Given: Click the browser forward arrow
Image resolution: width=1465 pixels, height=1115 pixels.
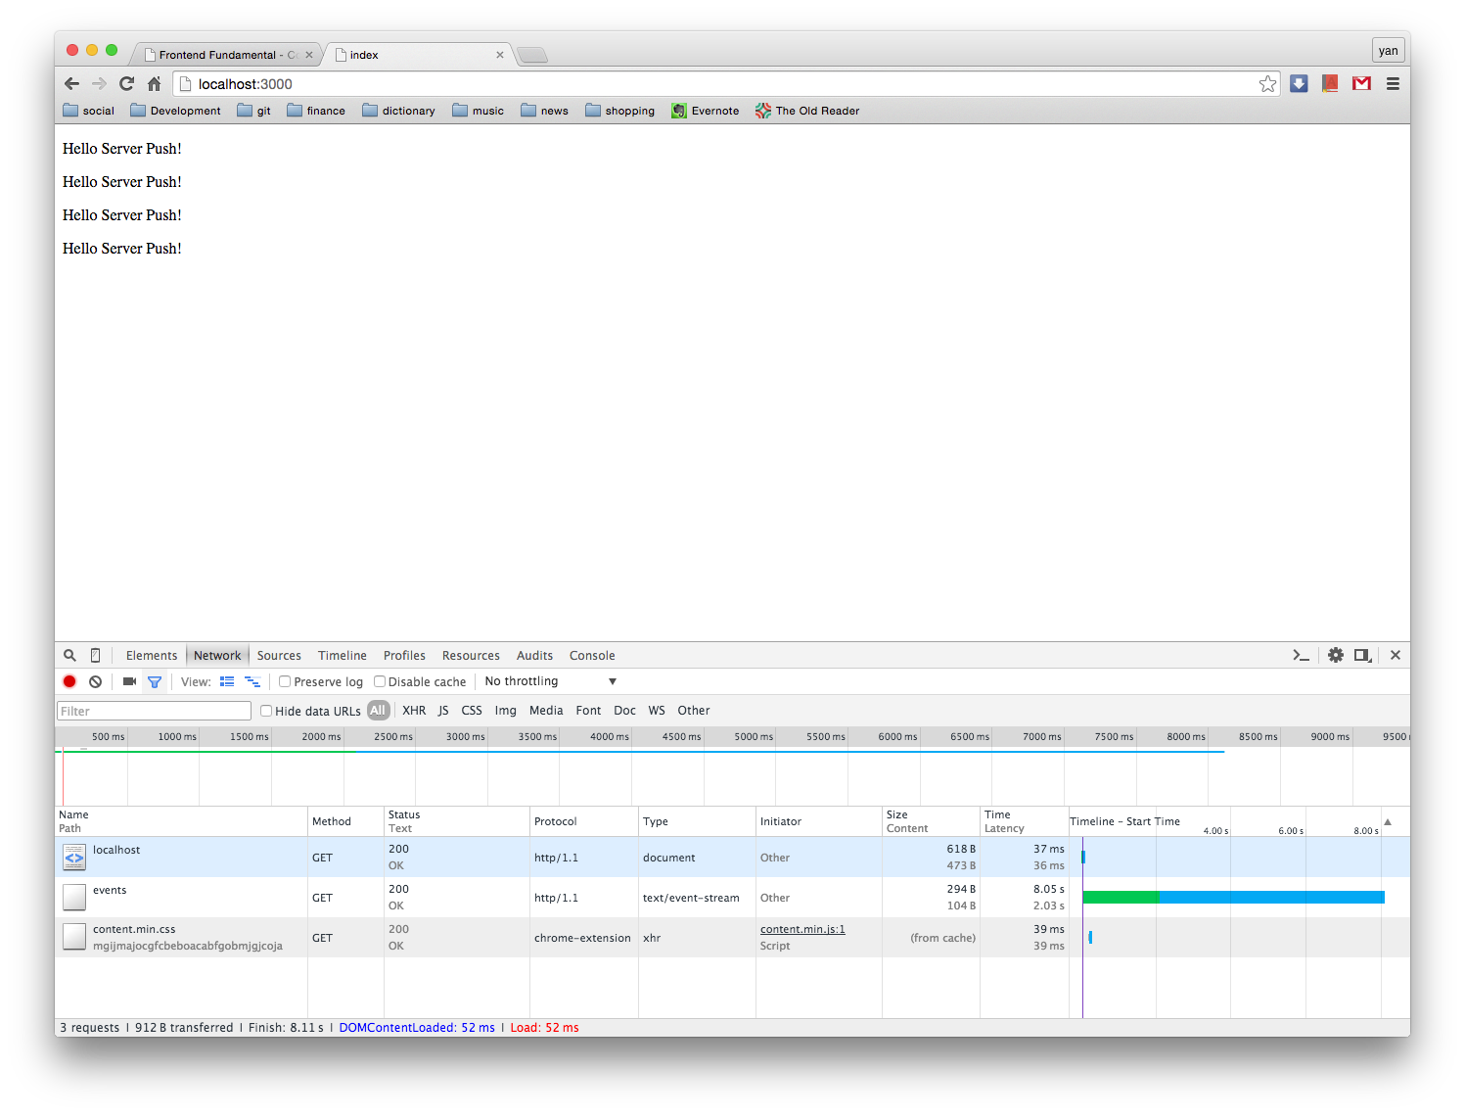Looking at the screenshot, I should tap(99, 84).
